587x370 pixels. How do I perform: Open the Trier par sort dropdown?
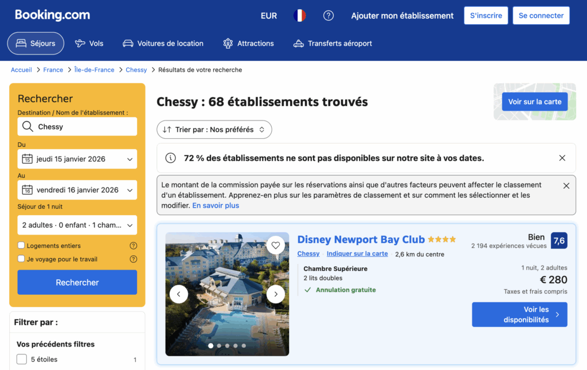214,130
